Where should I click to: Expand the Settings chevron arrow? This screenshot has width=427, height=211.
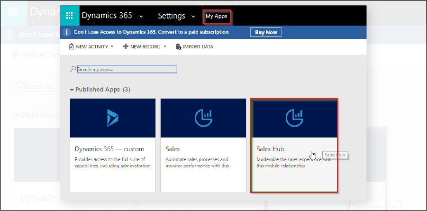click(193, 16)
